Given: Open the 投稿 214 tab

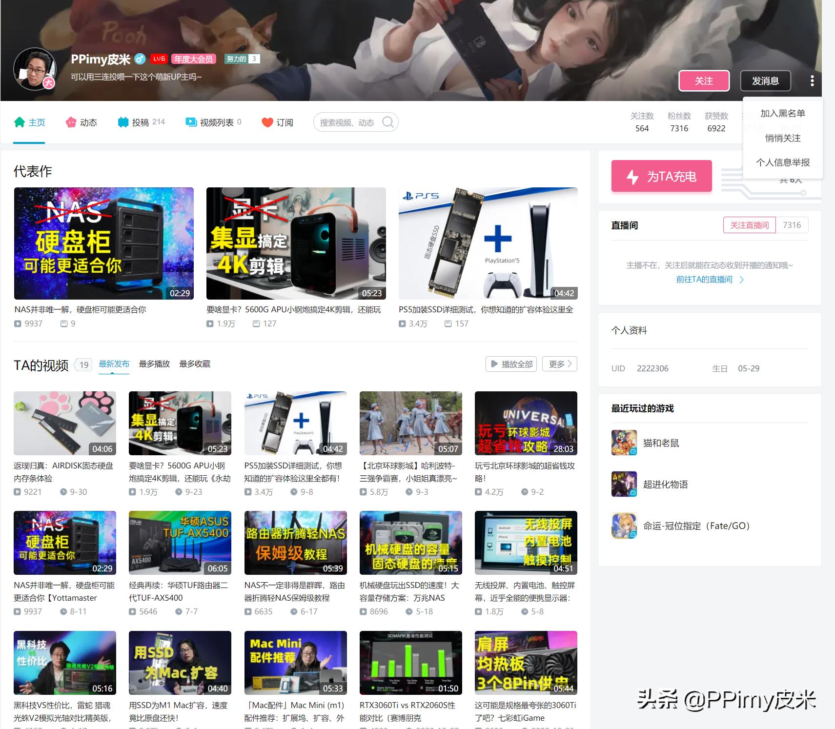Looking at the screenshot, I should click(x=141, y=122).
